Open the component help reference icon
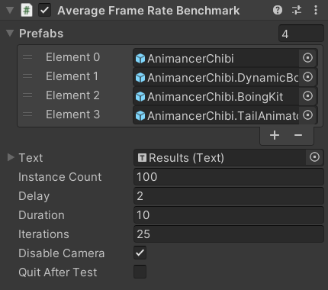This screenshot has width=328, height=290. (x=278, y=11)
